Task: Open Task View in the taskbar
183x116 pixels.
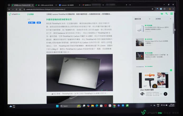Action: pos(84,106)
